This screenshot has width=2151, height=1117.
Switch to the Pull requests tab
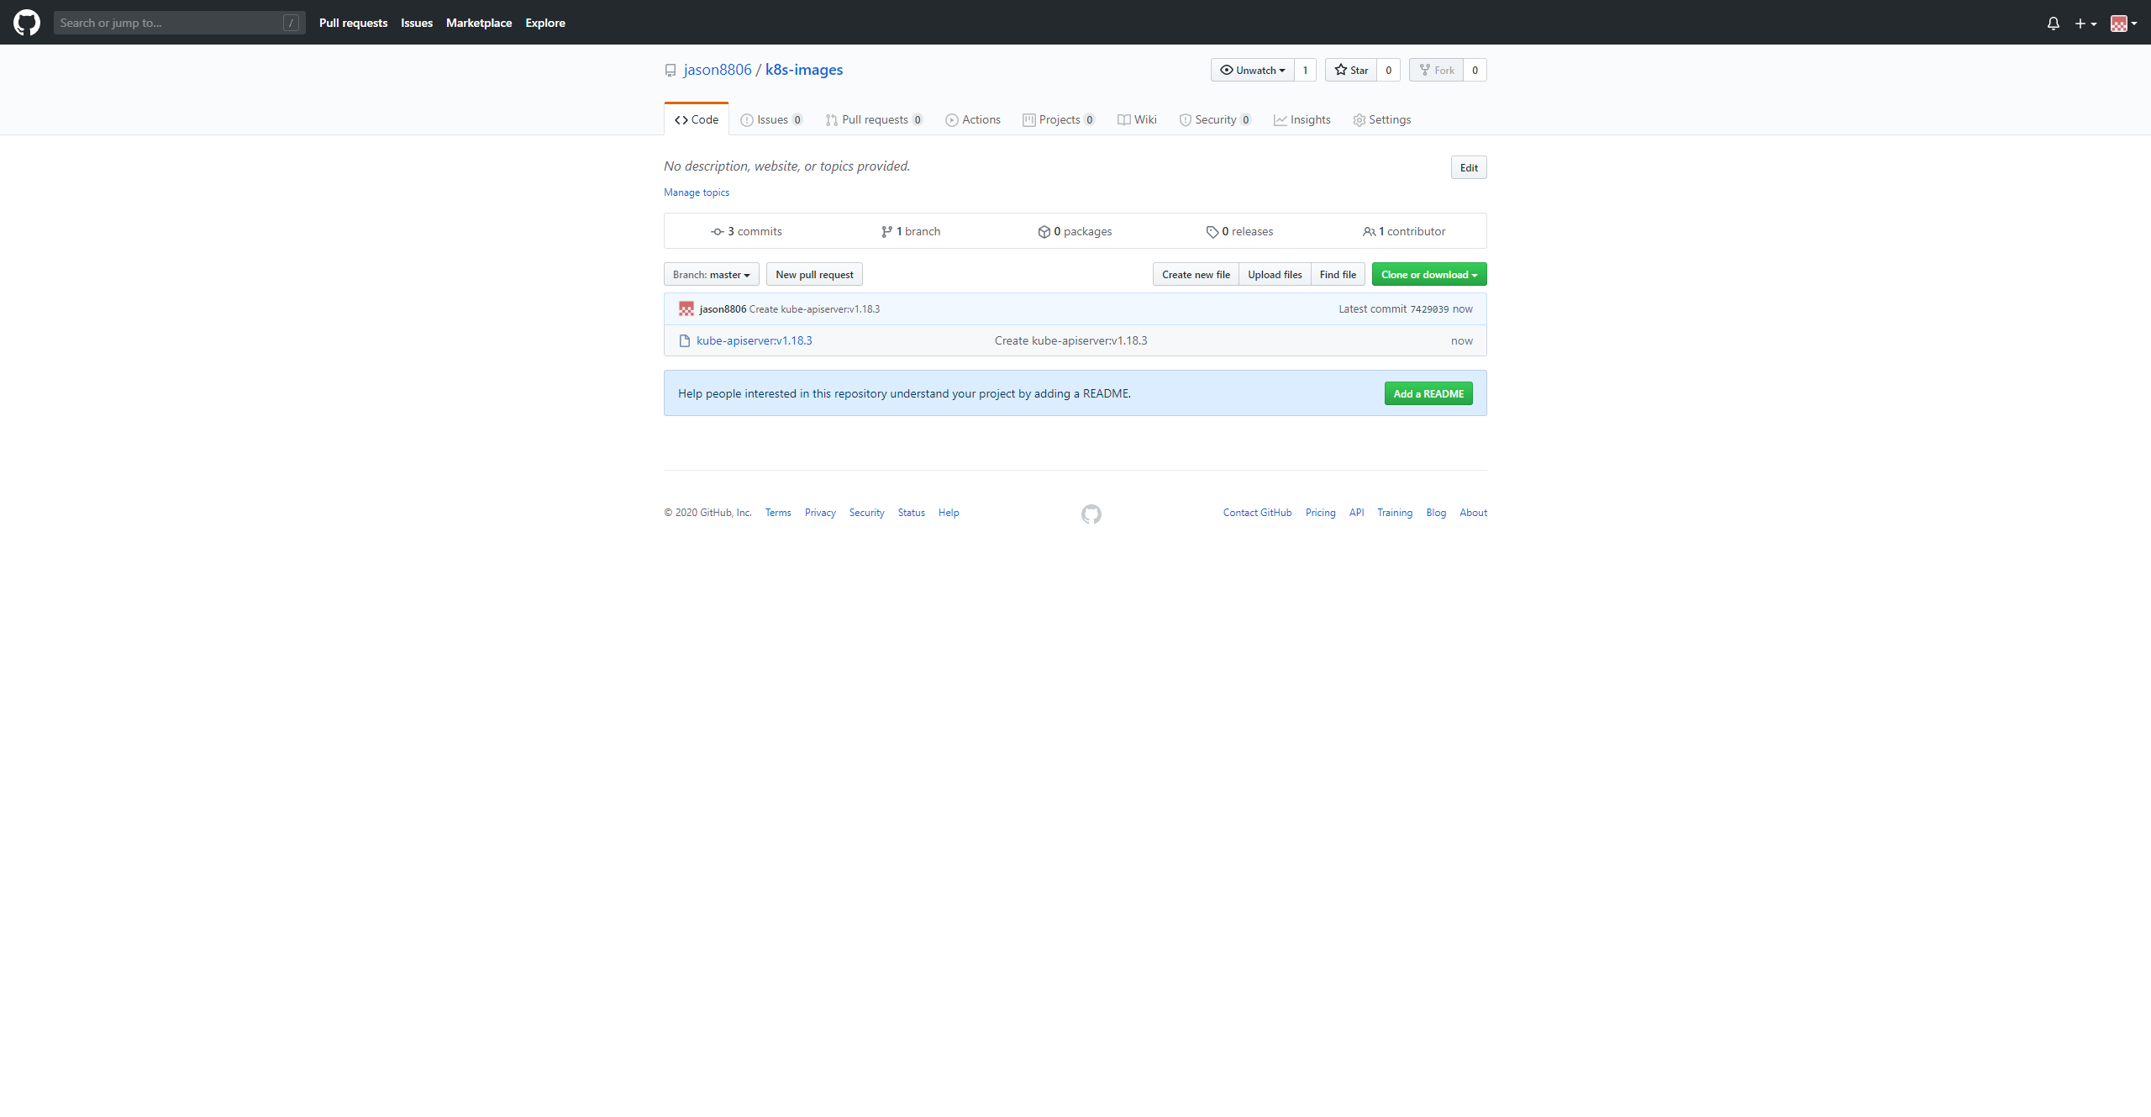(874, 119)
